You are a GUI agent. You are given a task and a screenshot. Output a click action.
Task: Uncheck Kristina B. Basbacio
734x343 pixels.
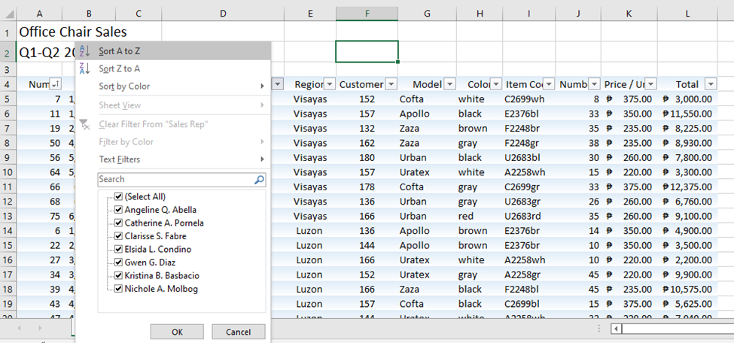(118, 275)
